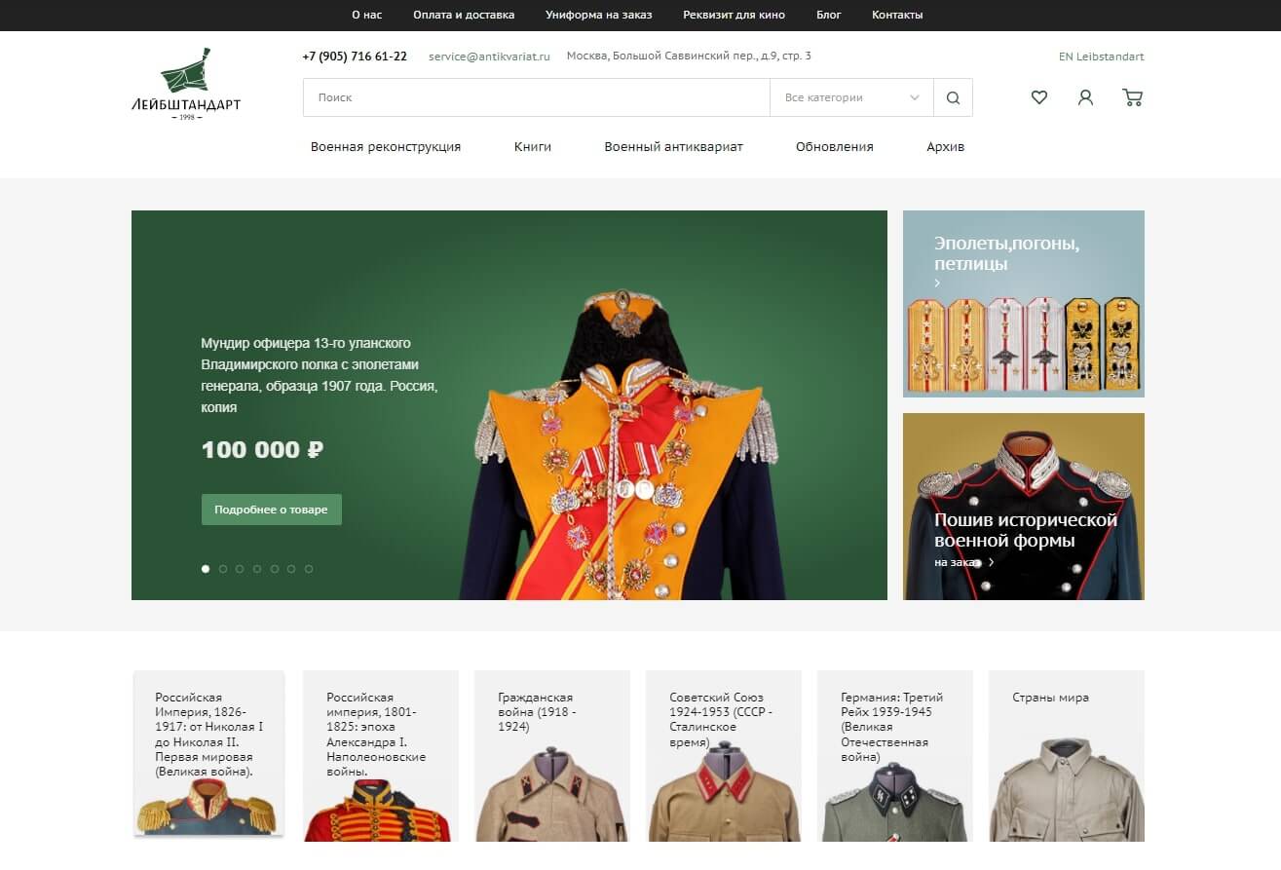Screen dimensions: 1281x870
Task: Open the user account icon
Action: coord(1085,97)
